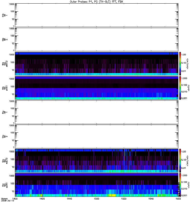Click the yellow burst near 1510 in thc scm1
The image size is (193, 206).
pos(112,195)
